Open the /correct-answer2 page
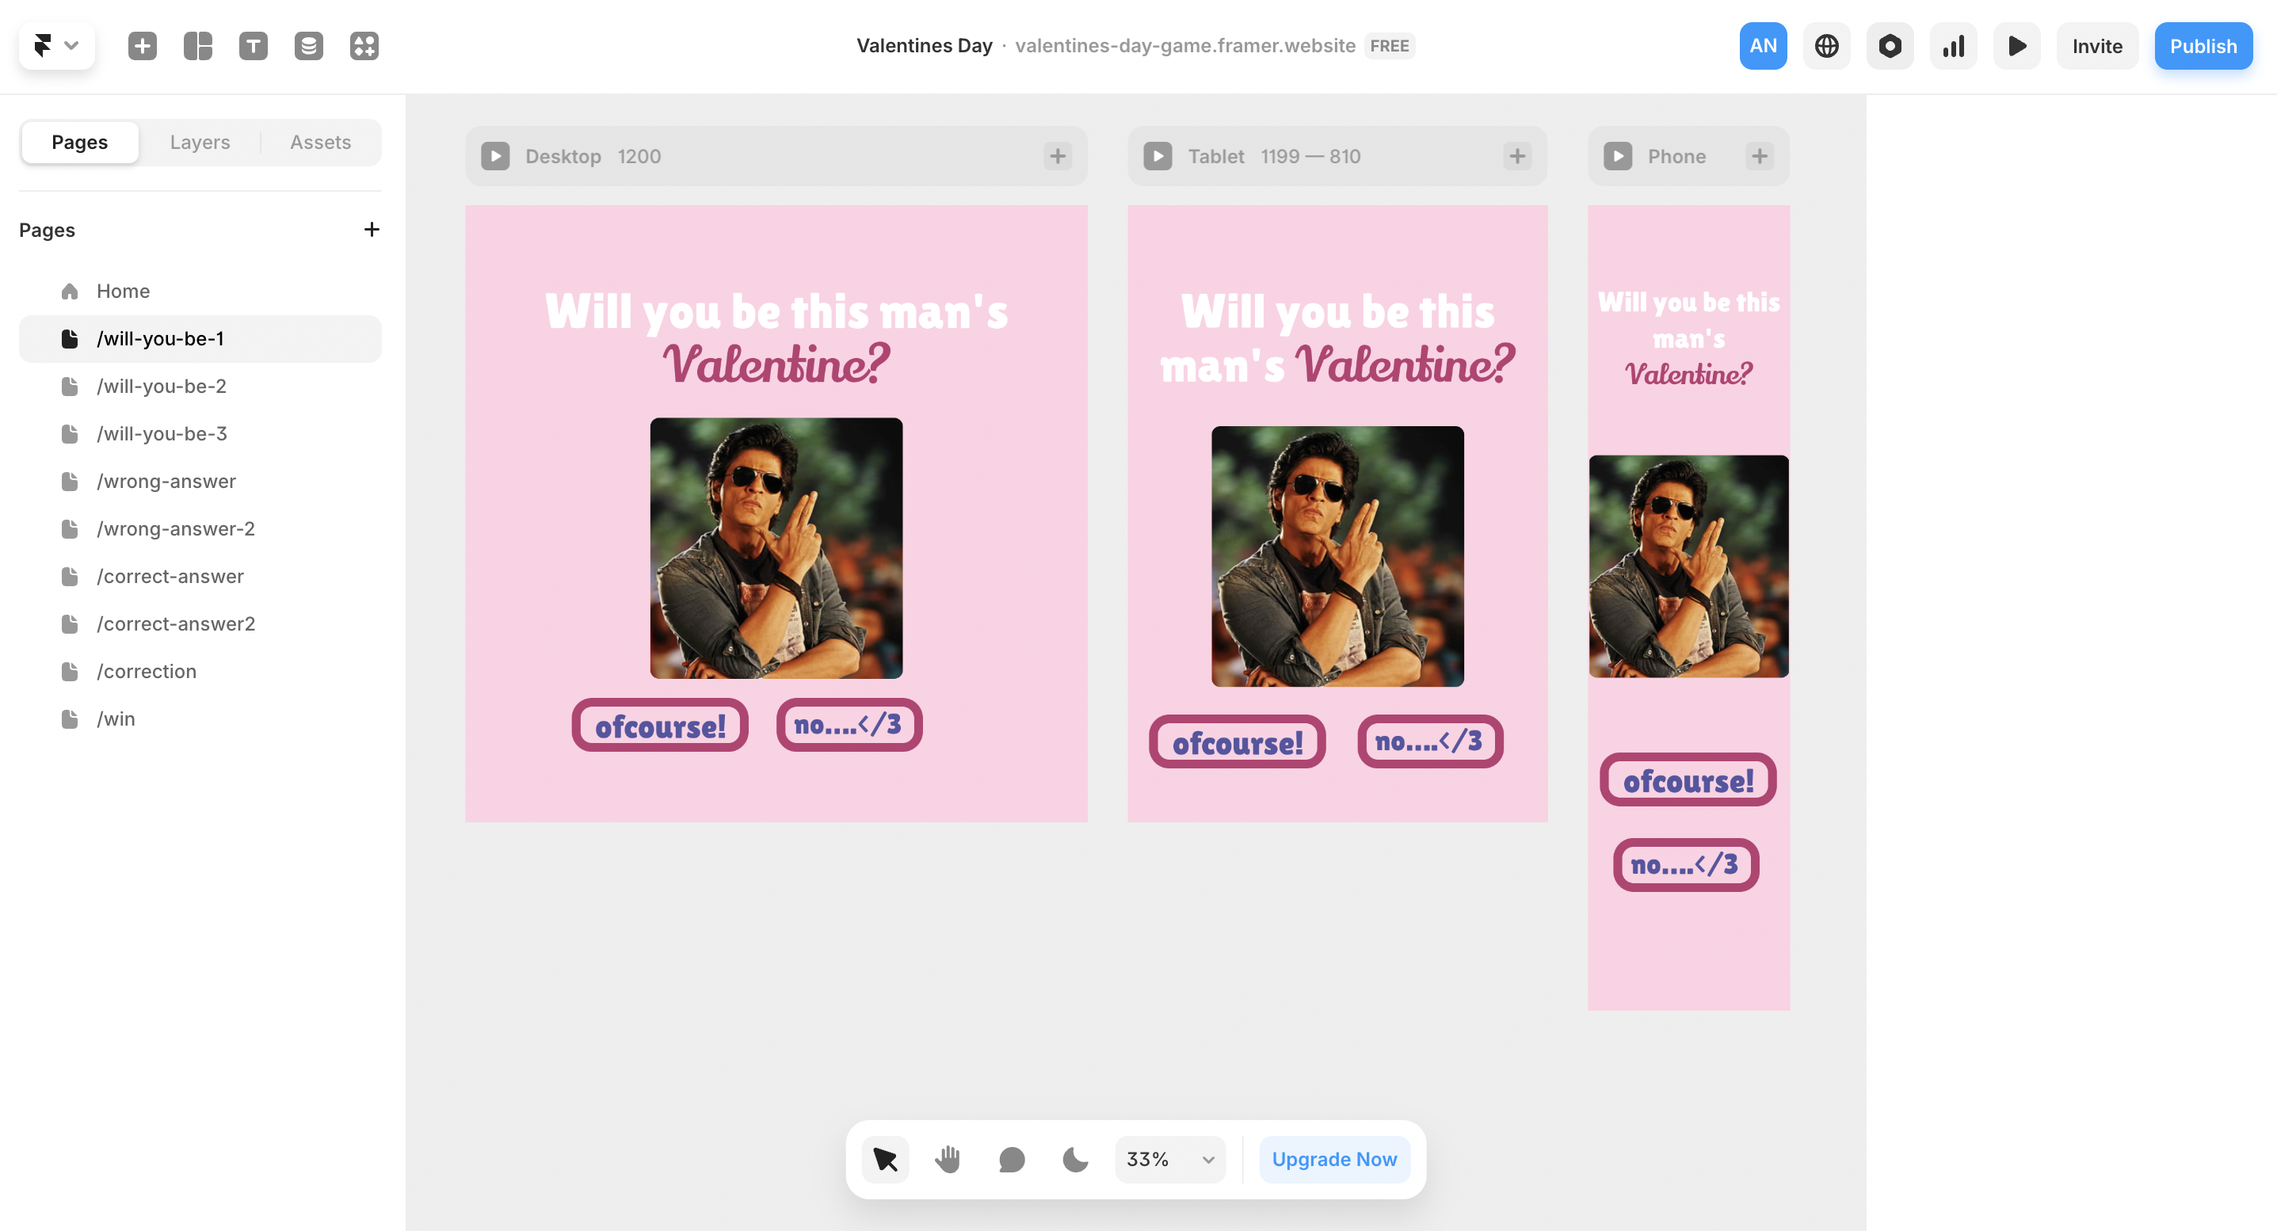 point(200,625)
